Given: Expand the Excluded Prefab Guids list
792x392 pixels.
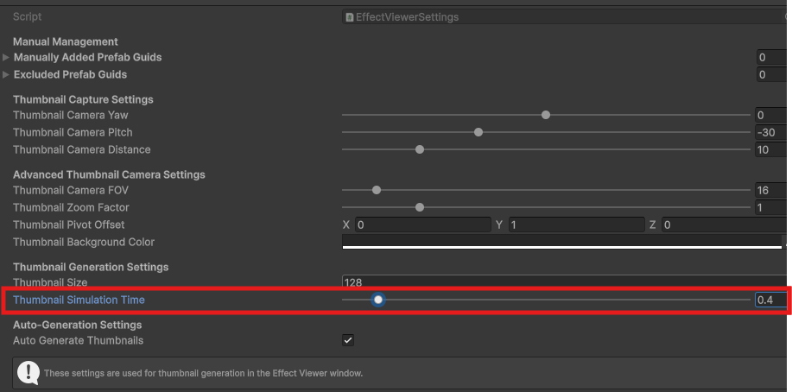Looking at the screenshot, I should 7,74.
